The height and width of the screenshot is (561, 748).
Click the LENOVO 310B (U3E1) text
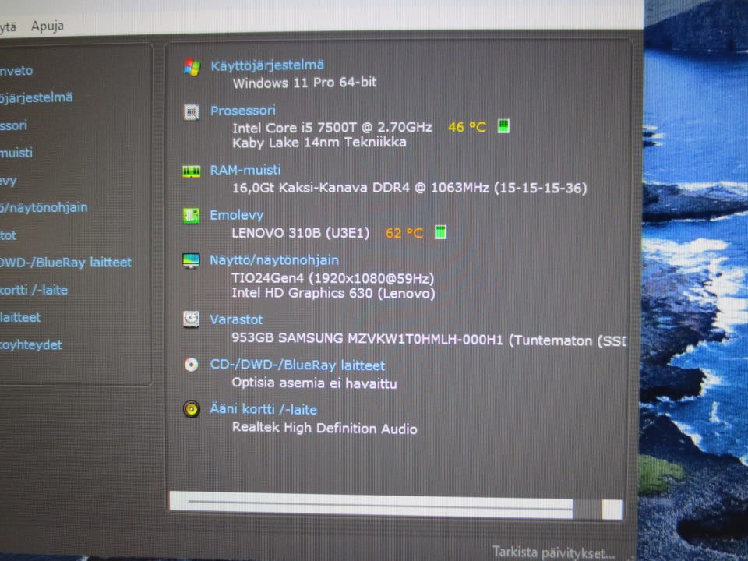301,233
